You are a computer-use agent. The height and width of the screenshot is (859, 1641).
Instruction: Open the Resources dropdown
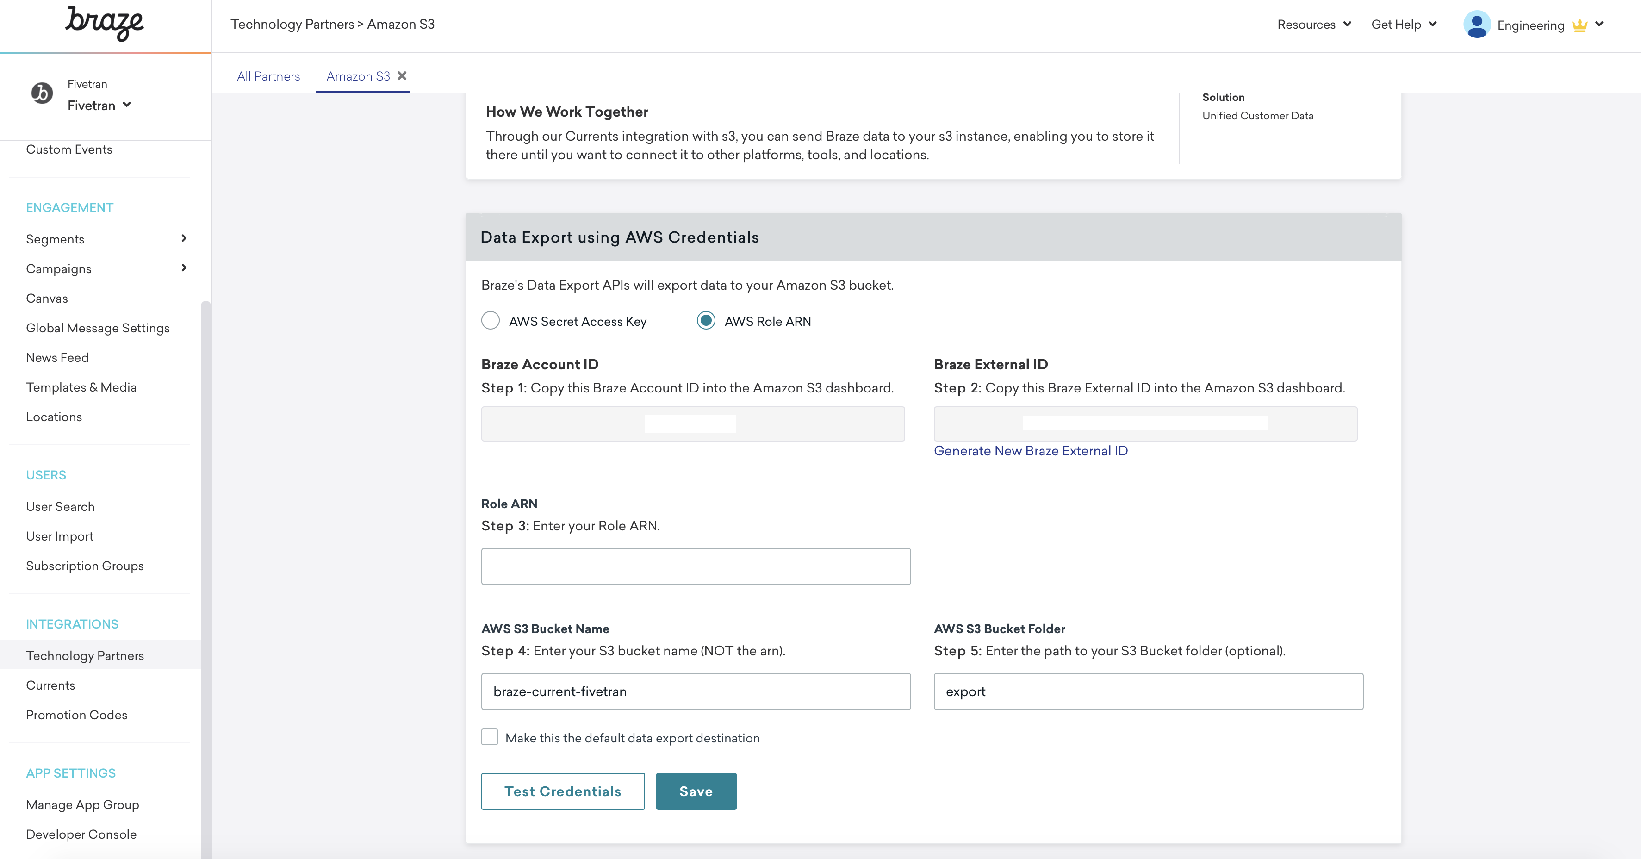point(1314,24)
